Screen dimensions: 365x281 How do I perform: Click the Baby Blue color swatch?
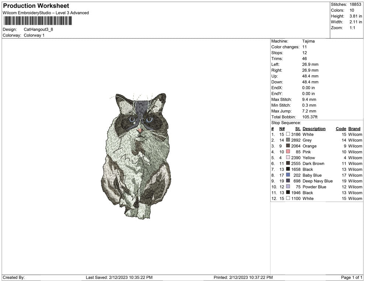pyautogui.click(x=288, y=175)
